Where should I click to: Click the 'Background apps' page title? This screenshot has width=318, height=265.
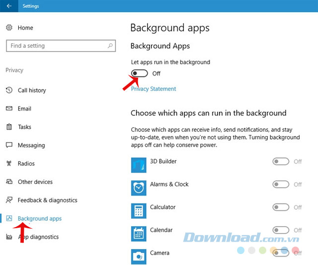coord(170,28)
